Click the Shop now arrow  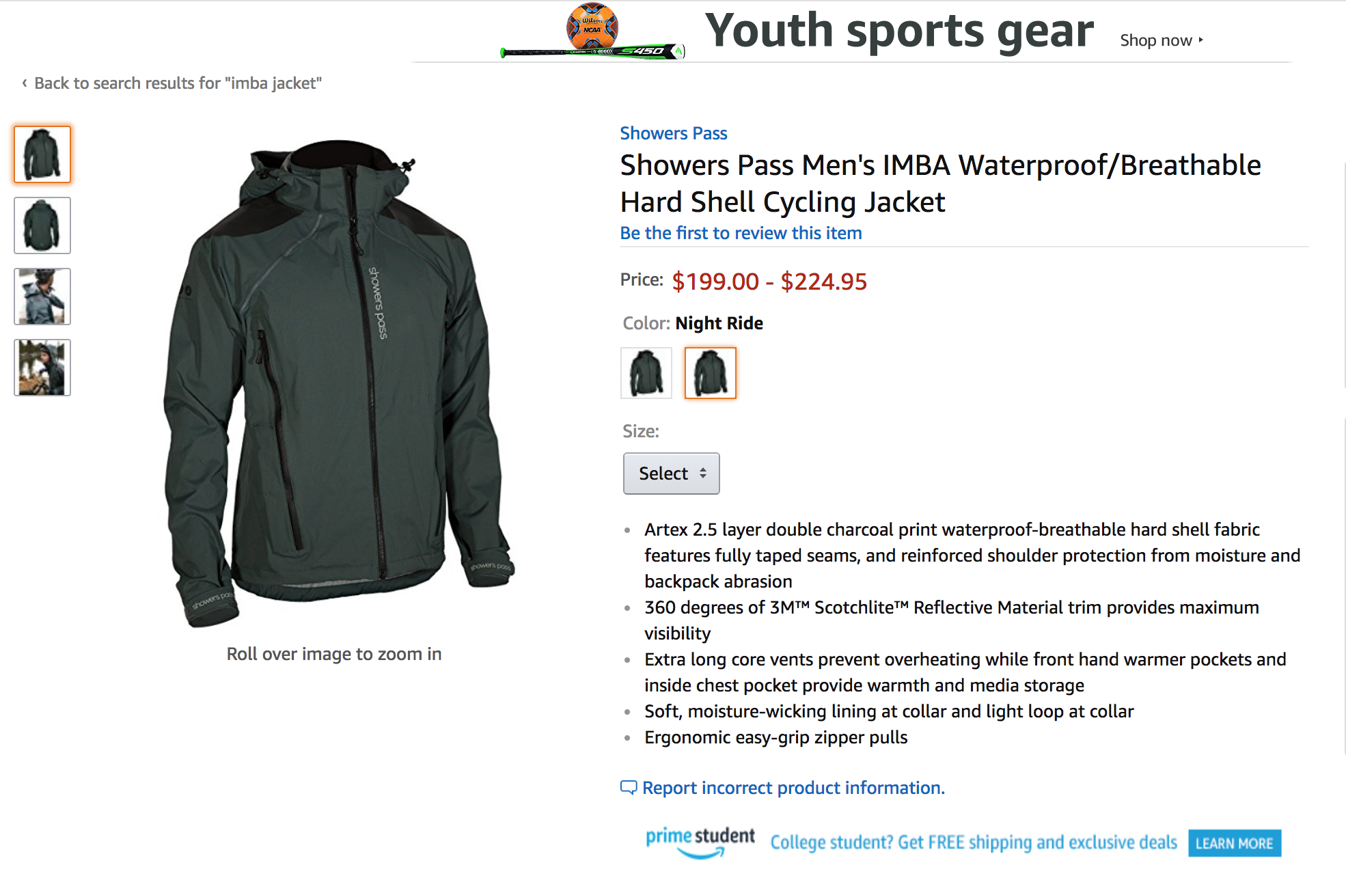1200,40
